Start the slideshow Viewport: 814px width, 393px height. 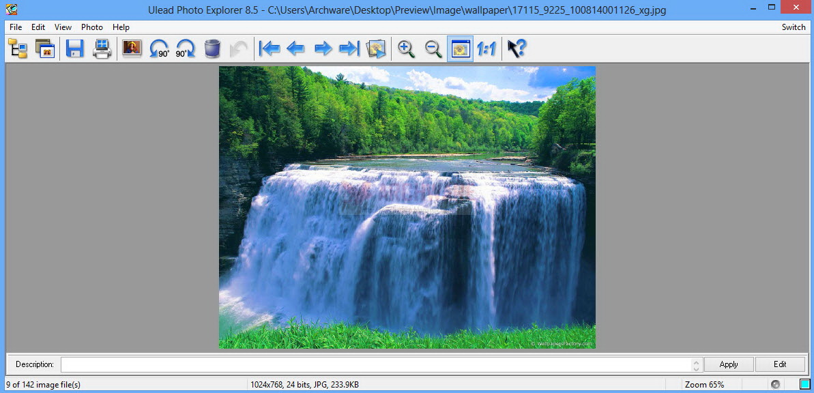point(375,48)
